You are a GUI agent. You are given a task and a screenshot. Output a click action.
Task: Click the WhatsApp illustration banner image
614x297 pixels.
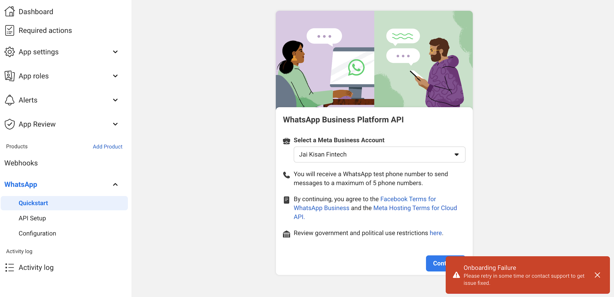click(x=374, y=59)
